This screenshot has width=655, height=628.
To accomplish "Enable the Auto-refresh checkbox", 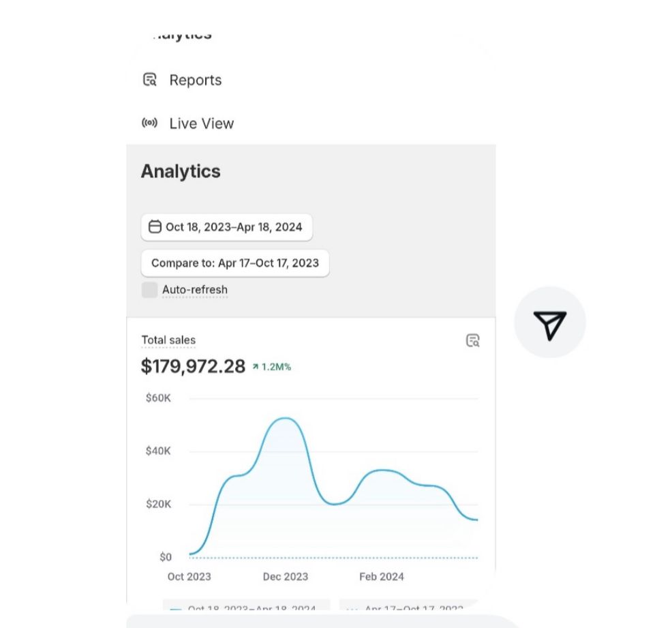I will tap(149, 290).
